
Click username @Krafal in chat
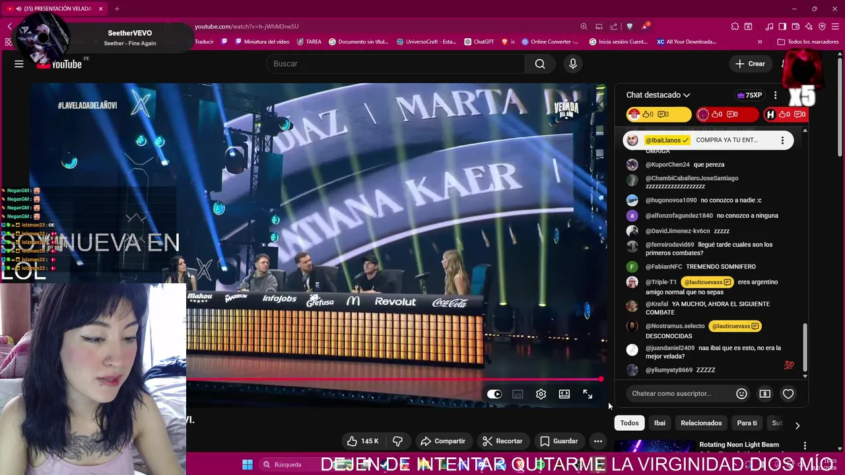click(656, 304)
